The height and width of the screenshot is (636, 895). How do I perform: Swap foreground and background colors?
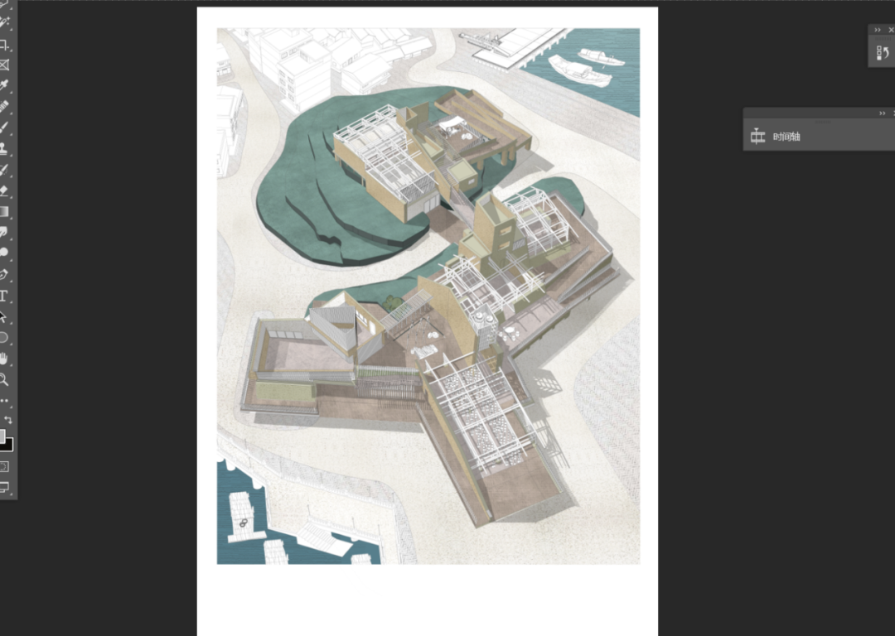[x=8, y=420]
